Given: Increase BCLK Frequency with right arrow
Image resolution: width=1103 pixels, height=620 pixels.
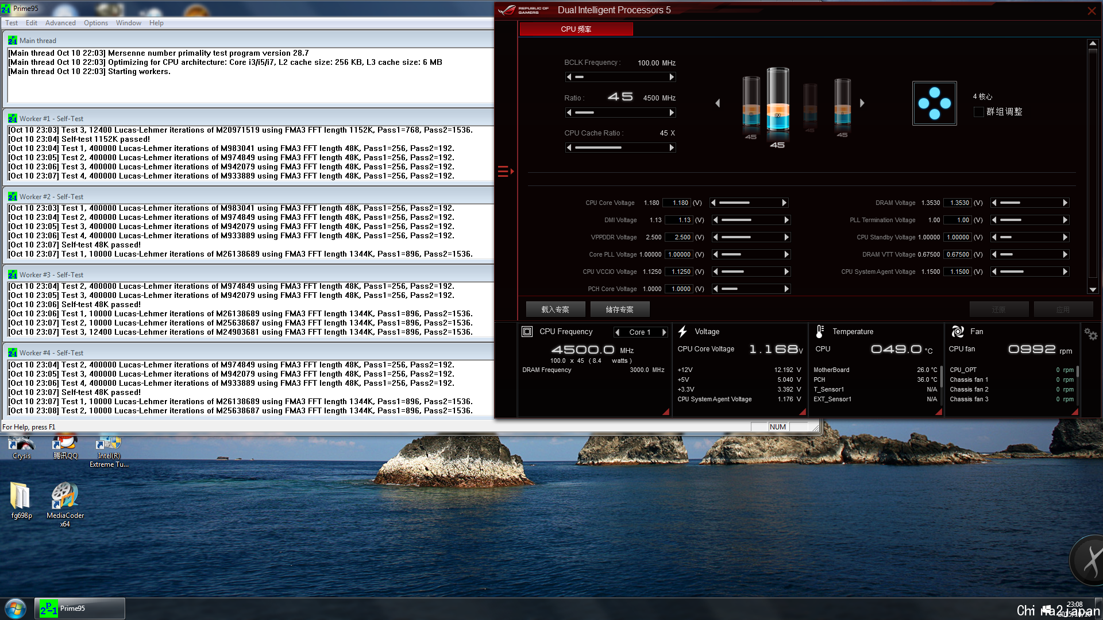Looking at the screenshot, I should click(x=672, y=77).
